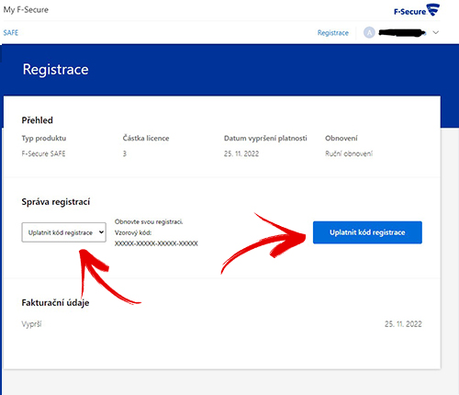The image size is (459, 395).
Task: Expand the account menu chevron
Action: click(x=436, y=32)
